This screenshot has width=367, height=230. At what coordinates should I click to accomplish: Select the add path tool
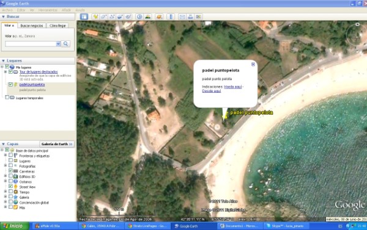pos(112,16)
